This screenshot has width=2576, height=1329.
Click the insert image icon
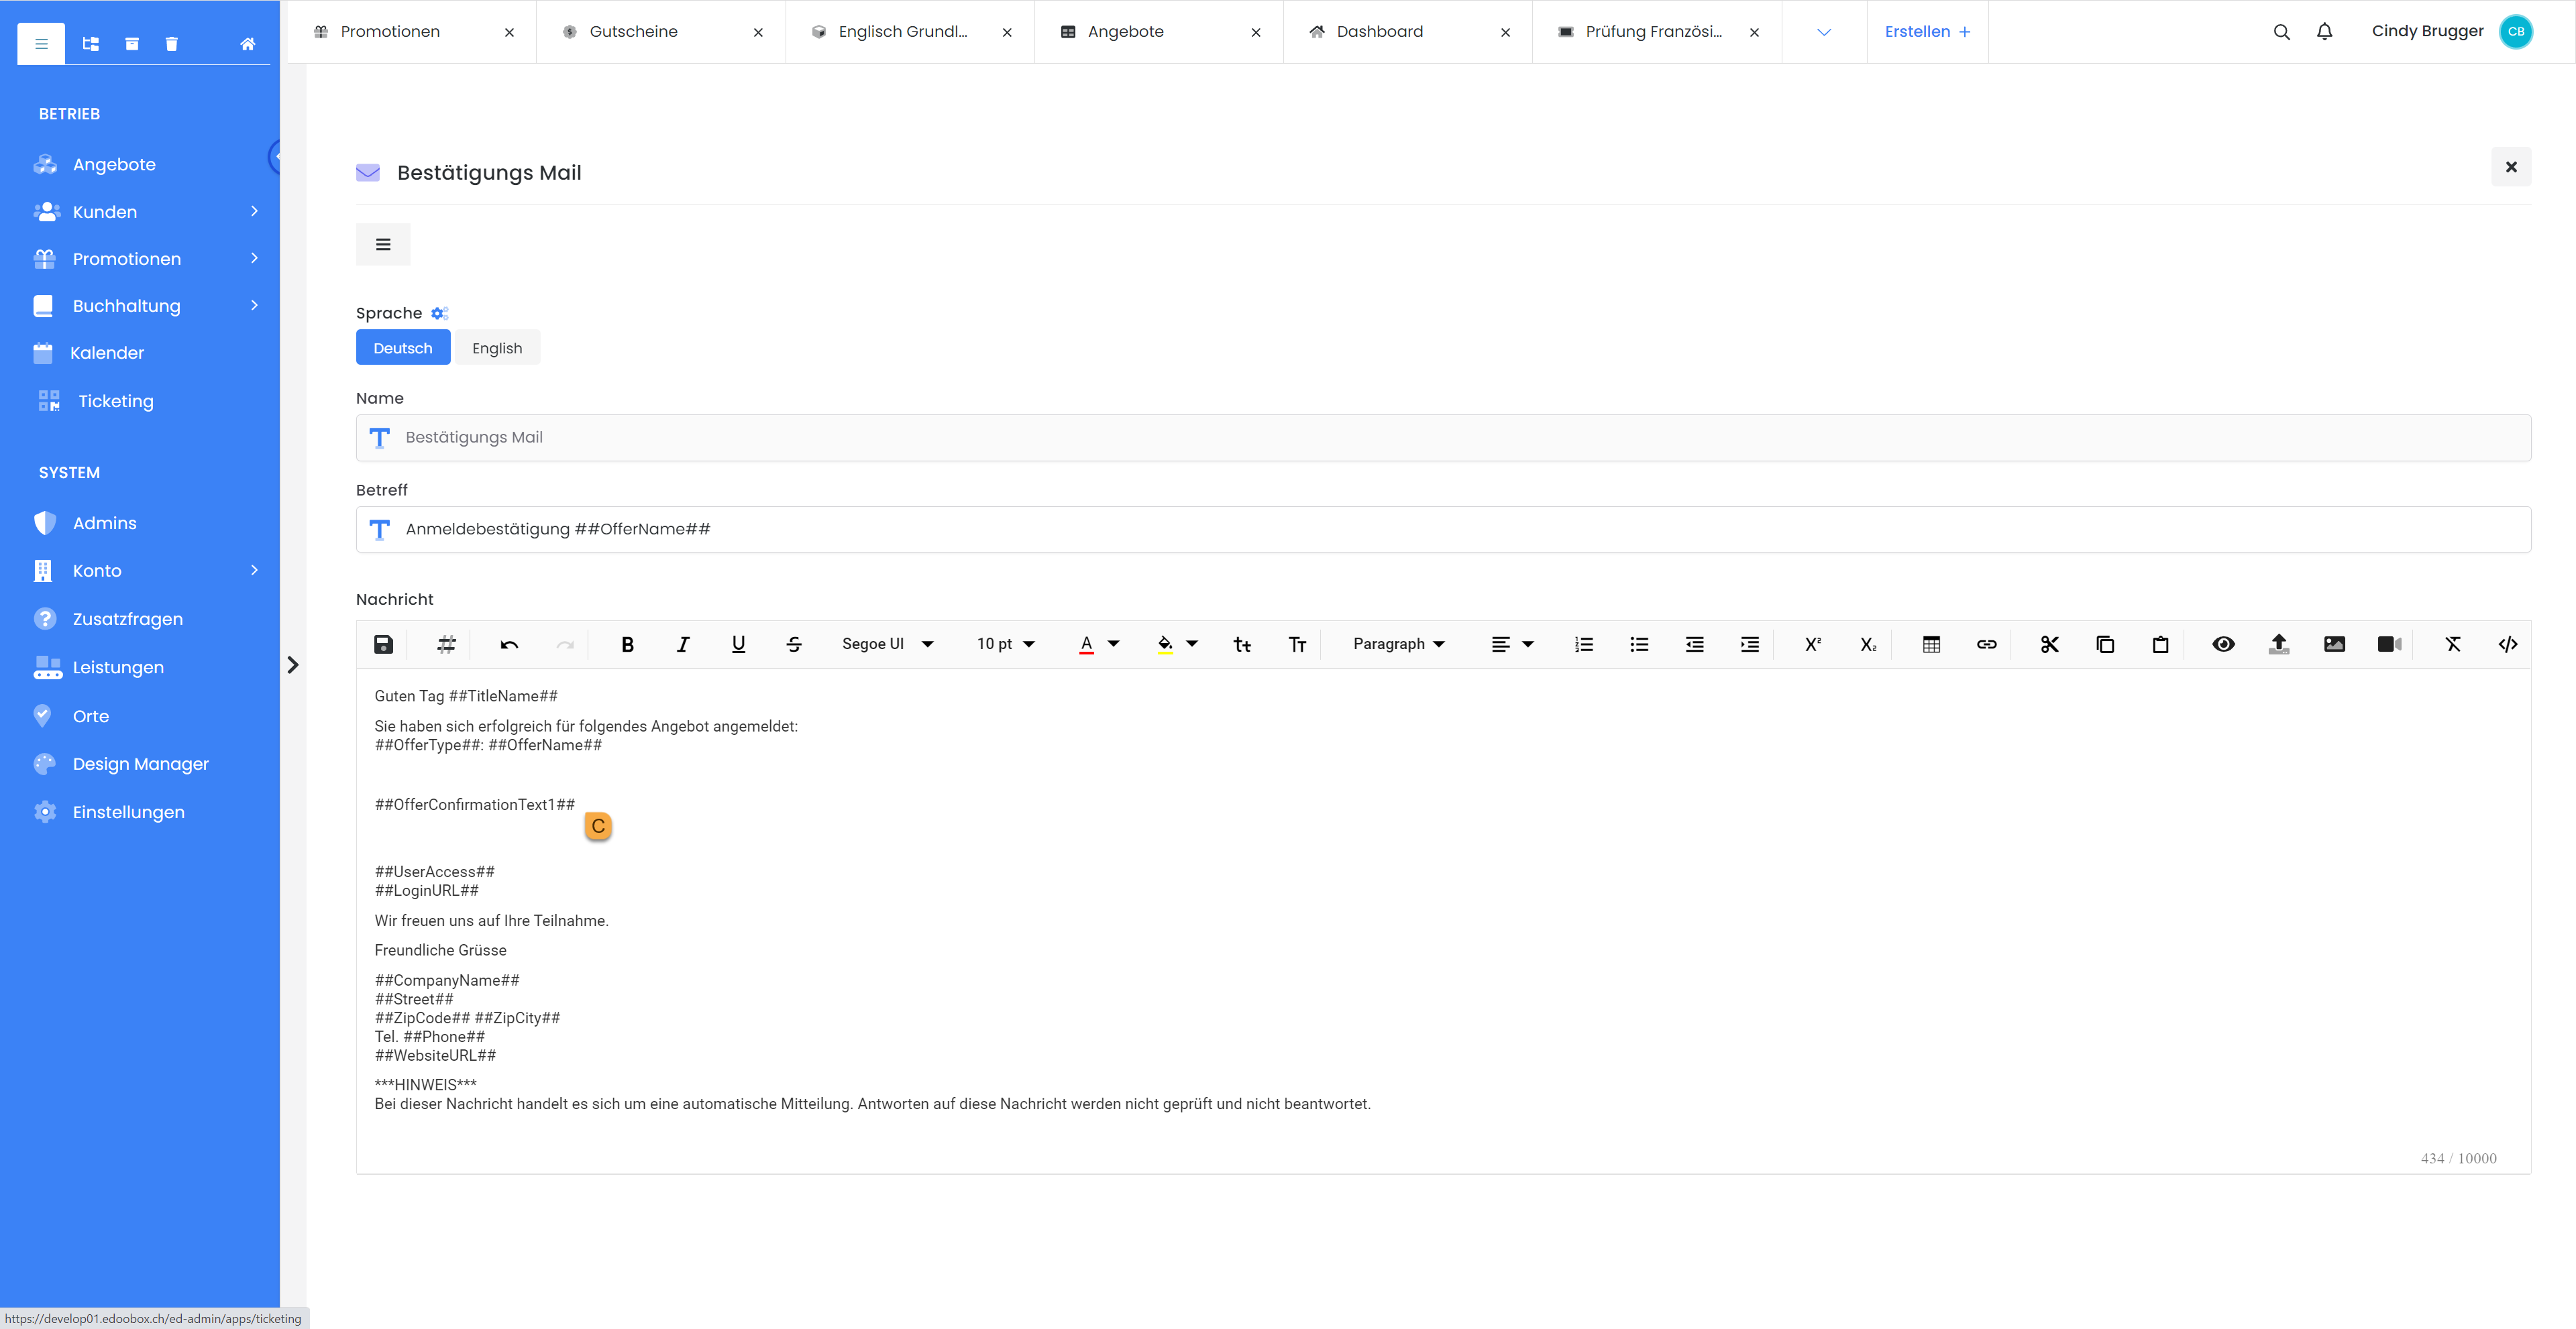click(x=2334, y=644)
